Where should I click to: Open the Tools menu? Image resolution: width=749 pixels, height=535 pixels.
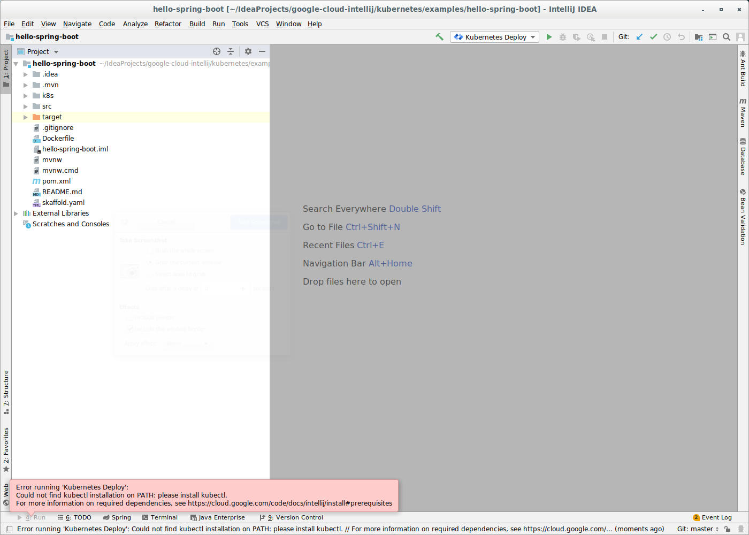tap(240, 24)
